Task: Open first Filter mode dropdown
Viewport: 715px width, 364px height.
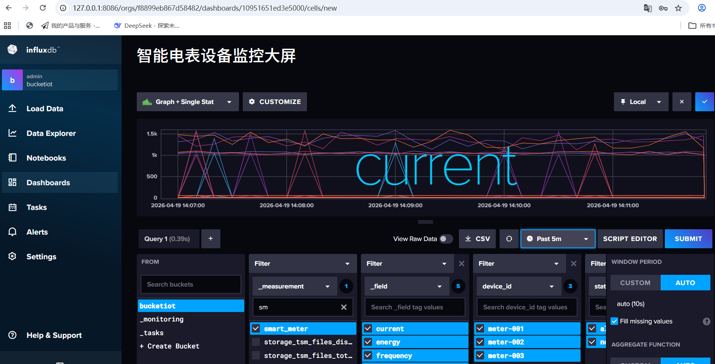Action: tap(303, 263)
